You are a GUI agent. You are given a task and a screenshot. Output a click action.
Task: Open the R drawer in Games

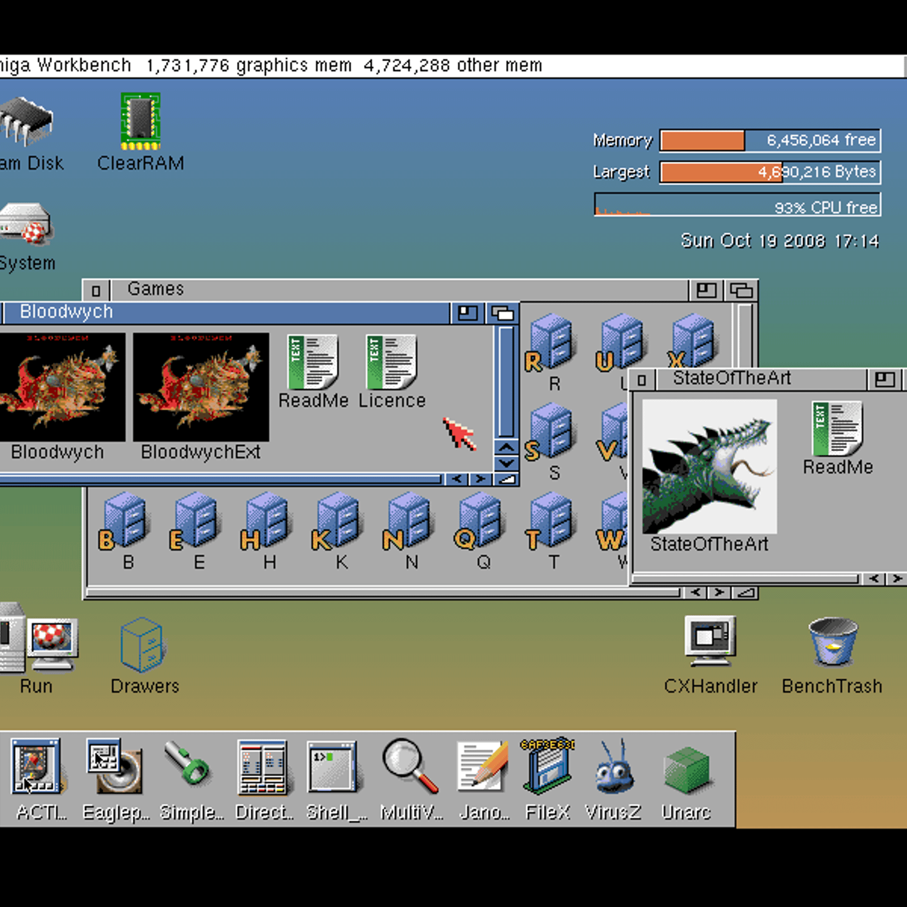point(550,342)
